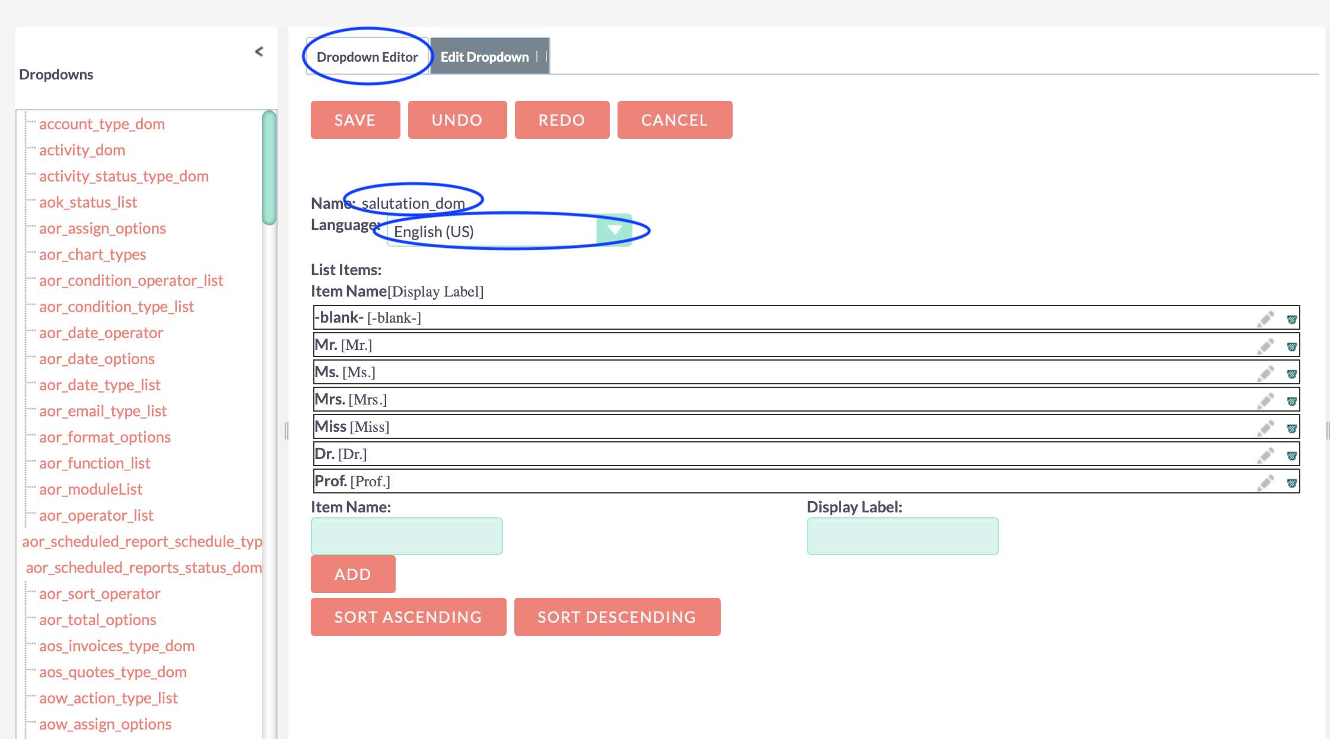Open aor_scheduled_report_schedule_typ entry
This screenshot has height=739, width=1330.
[142, 541]
